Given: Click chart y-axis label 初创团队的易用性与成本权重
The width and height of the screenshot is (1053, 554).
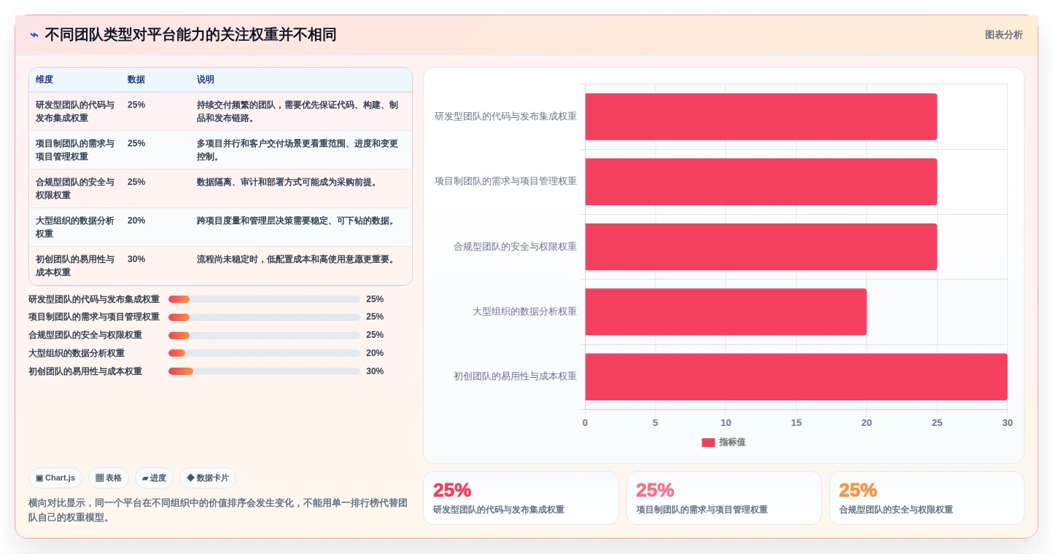Looking at the screenshot, I should pos(515,376).
